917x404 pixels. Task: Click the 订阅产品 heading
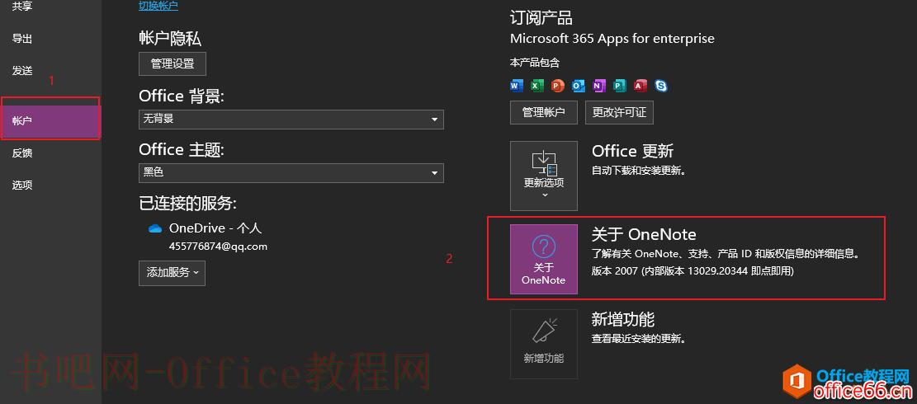point(541,17)
